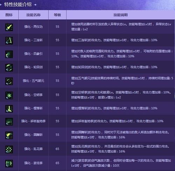The width and height of the screenshot is (175, 171).
Task: Click level 55 in the 樱落斩 row
Action: pyautogui.click(x=57, y=108)
